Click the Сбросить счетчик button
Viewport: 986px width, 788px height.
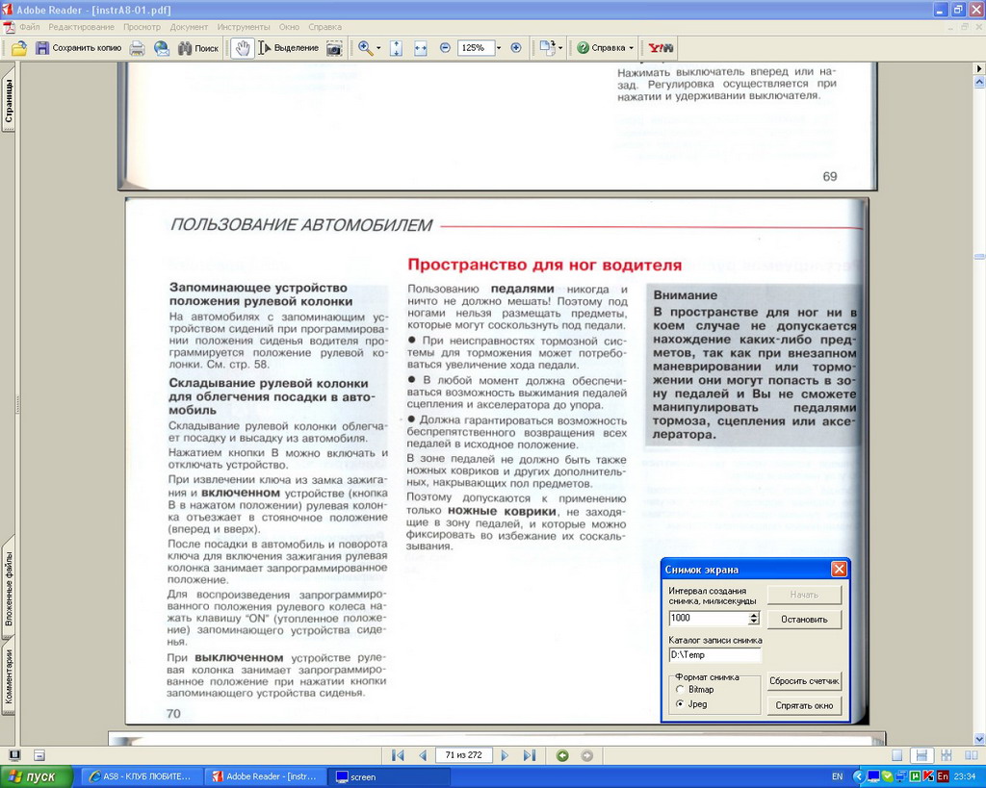(x=804, y=681)
